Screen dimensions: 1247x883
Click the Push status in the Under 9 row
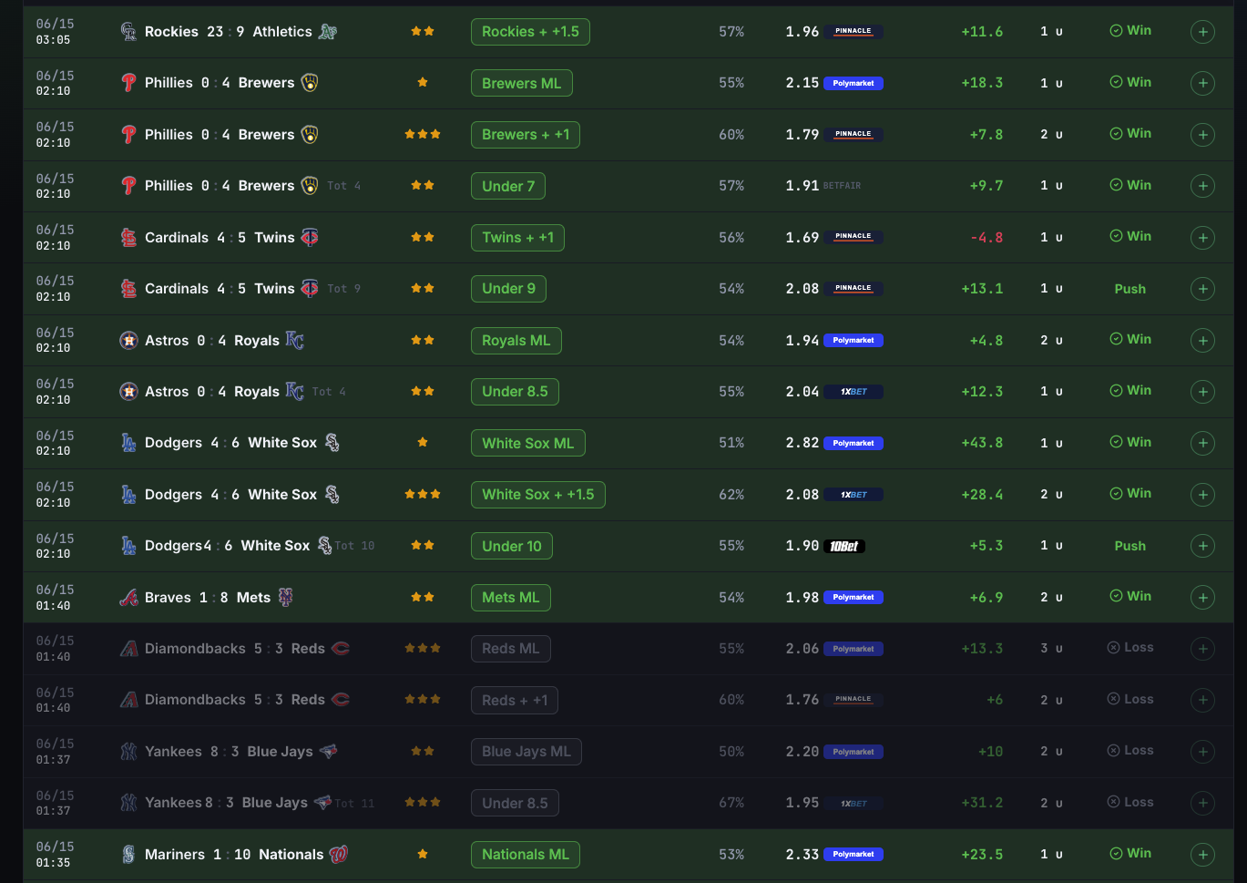coord(1130,289)
